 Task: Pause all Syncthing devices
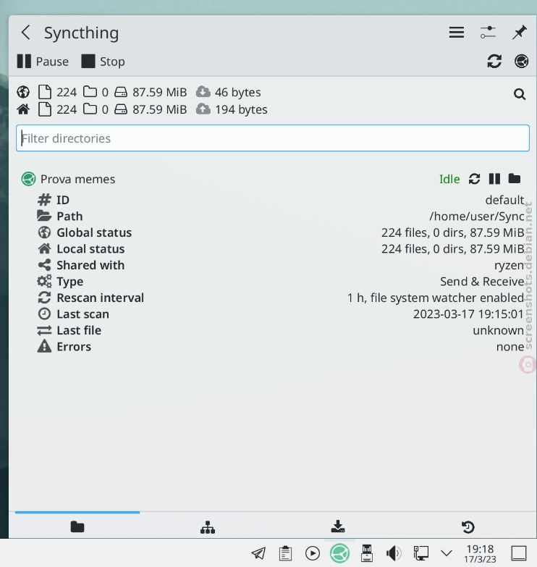[x=43, y=62]
